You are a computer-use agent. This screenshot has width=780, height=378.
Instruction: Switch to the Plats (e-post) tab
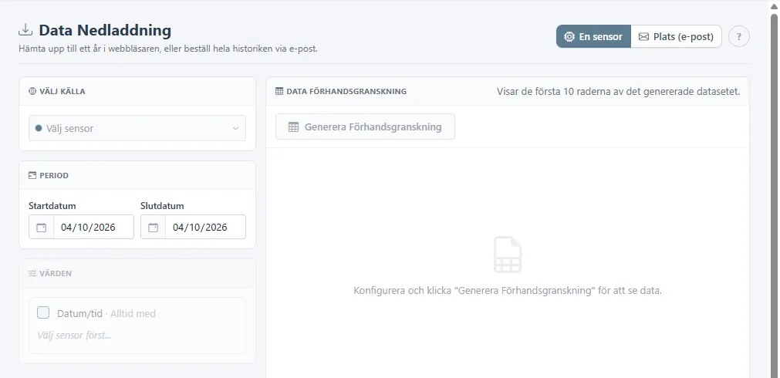pos(676,36)
